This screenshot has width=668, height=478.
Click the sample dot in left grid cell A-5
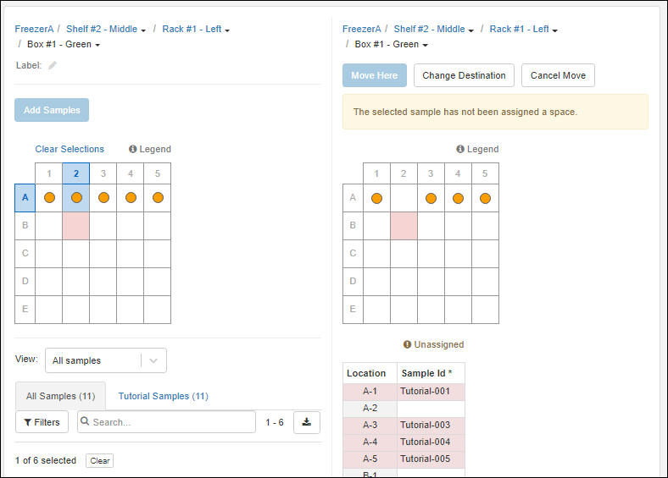158,198
